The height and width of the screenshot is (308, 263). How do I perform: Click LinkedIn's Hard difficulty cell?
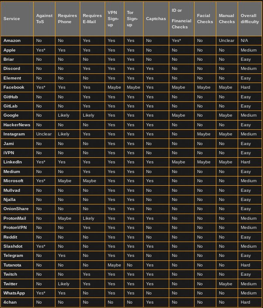tap(249, 162)
